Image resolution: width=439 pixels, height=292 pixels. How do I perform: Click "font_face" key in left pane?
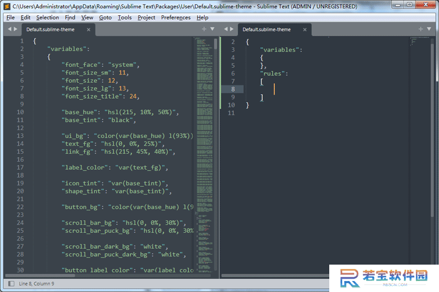tap(81, 65)
